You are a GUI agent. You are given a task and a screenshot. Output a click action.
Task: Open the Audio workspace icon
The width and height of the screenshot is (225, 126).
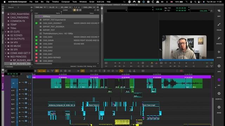point(219,52)
